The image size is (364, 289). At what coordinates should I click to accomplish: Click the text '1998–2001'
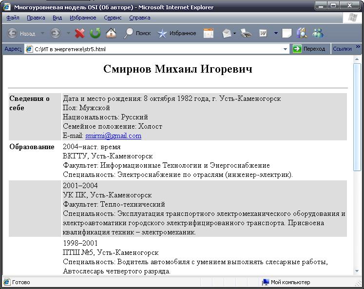click(80, 243)
